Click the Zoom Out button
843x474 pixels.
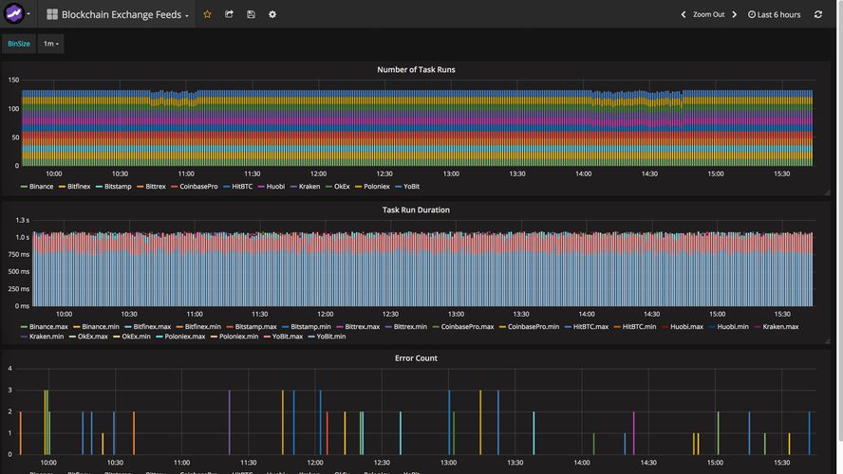[708, 14]
